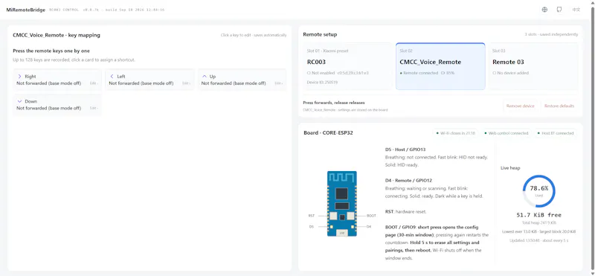The image size is (595, 276).
Task: Click the Web control connected status pill
Action: 506,133
